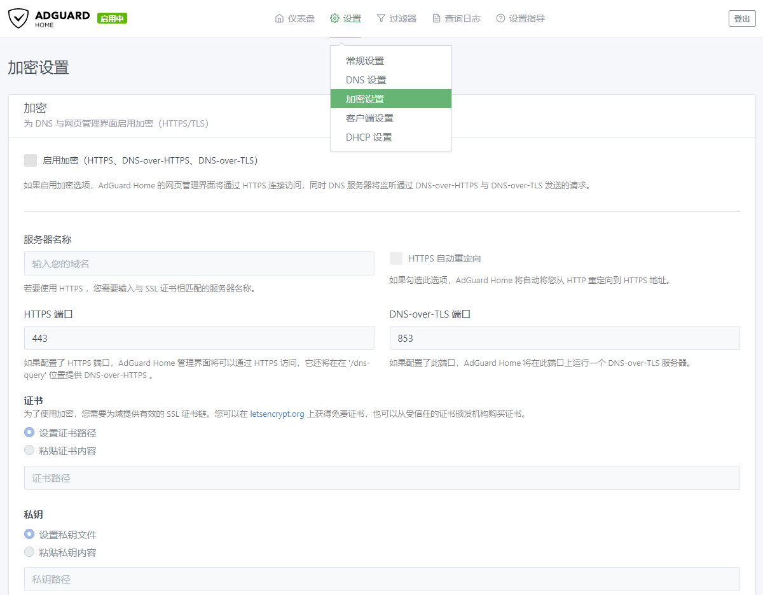This screenshot has width=763, height=595.
Task: Click the green 启用中 status badge
Action: tap(112, 18)
